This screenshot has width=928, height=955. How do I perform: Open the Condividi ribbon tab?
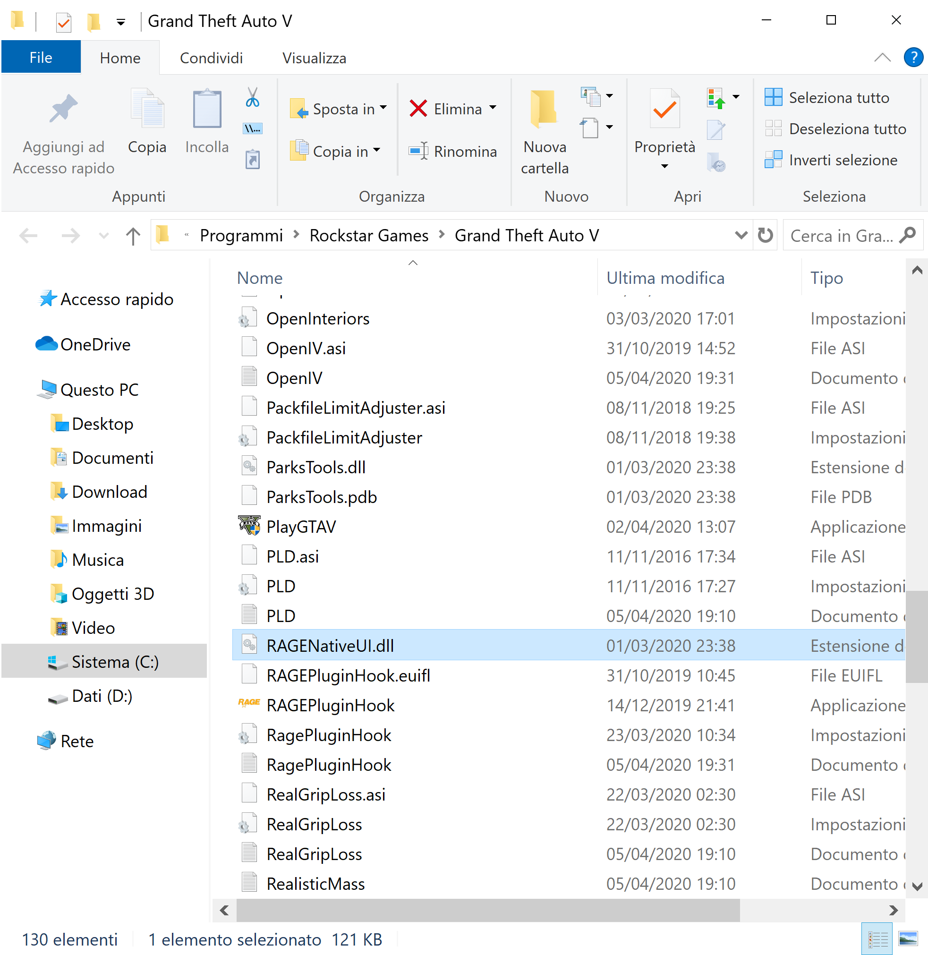coord(211,58)
